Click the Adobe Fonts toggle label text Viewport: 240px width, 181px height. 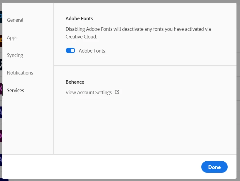[92, 51]
